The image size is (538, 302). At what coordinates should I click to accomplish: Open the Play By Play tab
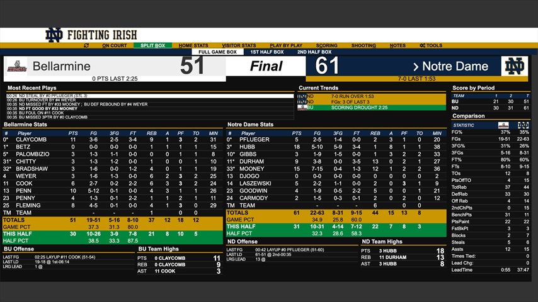[286, 45]
